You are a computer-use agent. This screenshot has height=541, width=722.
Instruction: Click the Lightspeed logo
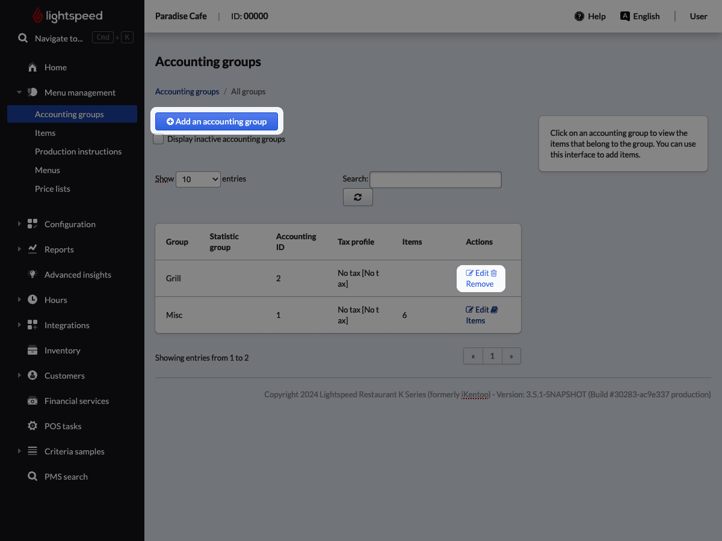tap(66, 15)
